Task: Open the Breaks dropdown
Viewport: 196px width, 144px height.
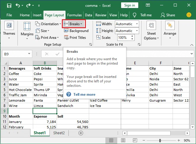Action: (74, 24)
